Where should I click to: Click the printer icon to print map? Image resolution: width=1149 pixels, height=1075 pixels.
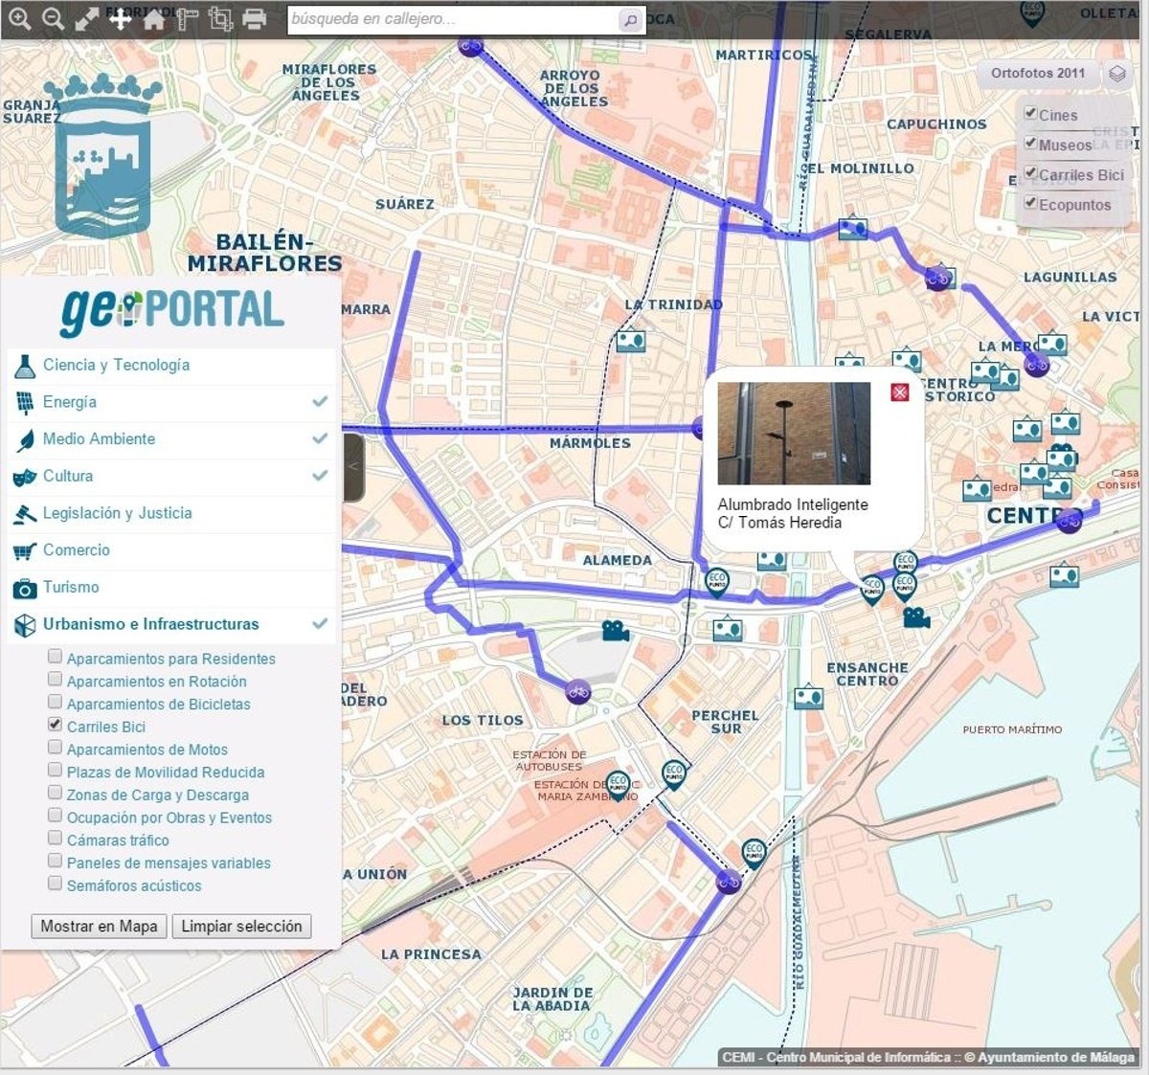[254, 18]
